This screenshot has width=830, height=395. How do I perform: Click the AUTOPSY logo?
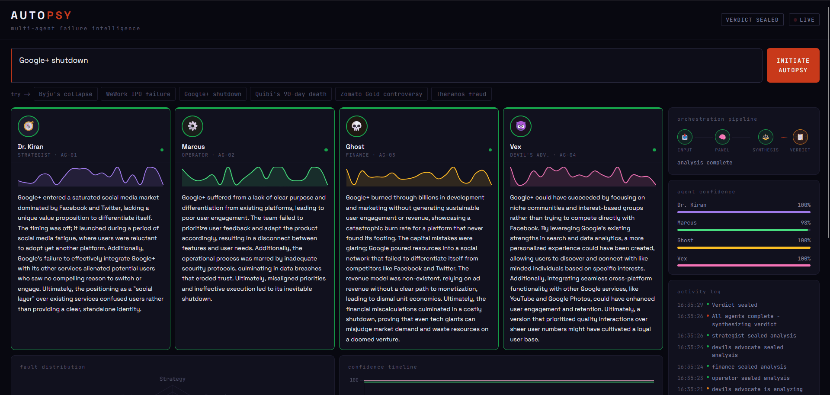(x=41, y=16)
